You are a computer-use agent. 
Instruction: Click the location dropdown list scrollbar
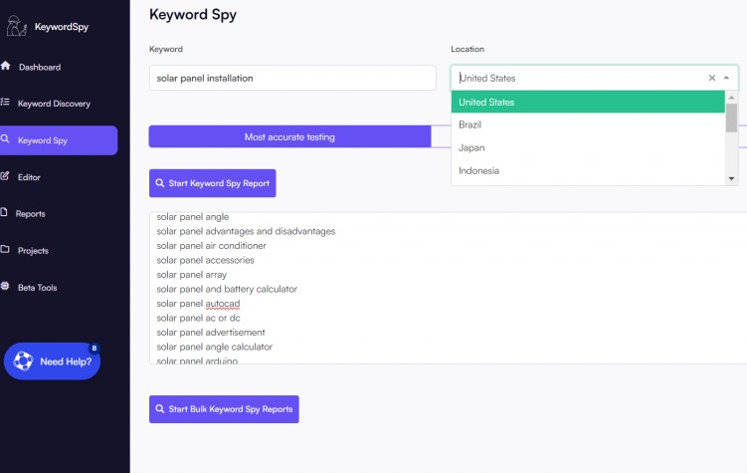coord(732,119)
